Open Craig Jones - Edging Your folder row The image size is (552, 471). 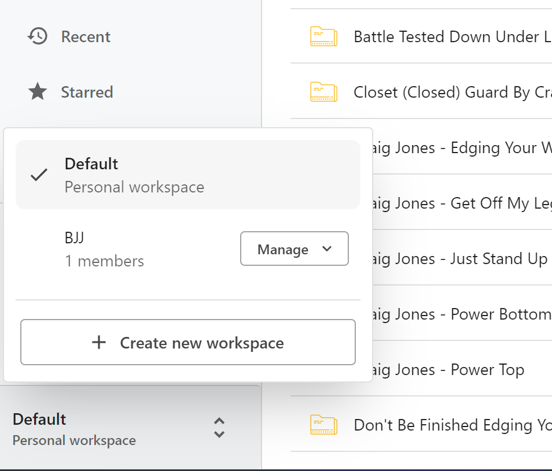coord(462,147)
